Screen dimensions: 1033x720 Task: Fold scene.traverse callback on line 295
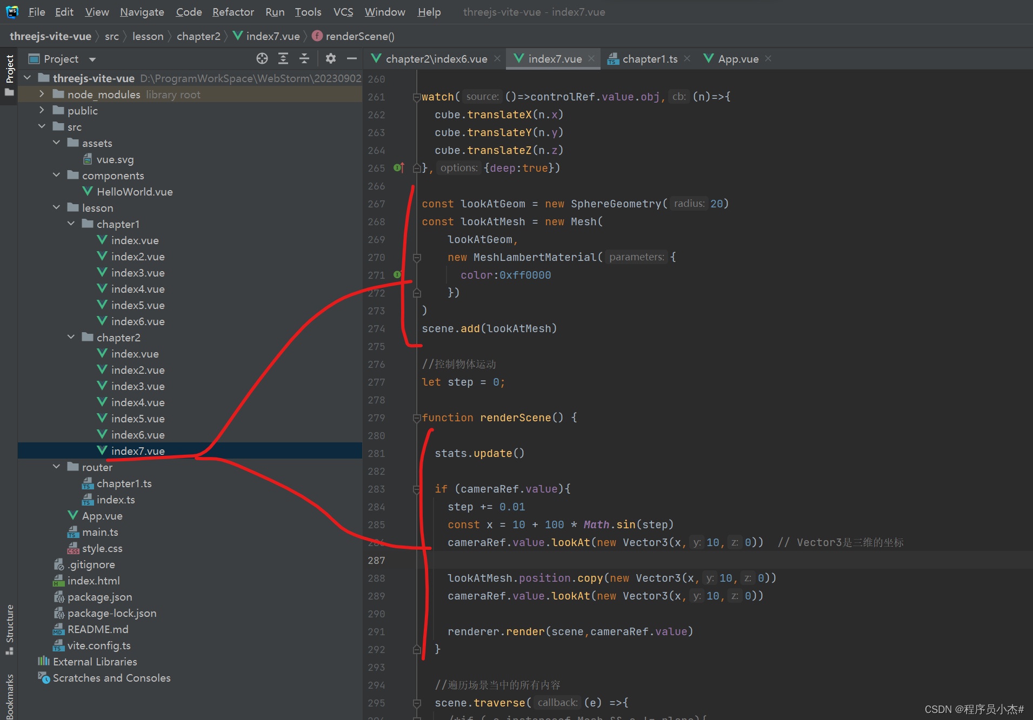point(417,703)
